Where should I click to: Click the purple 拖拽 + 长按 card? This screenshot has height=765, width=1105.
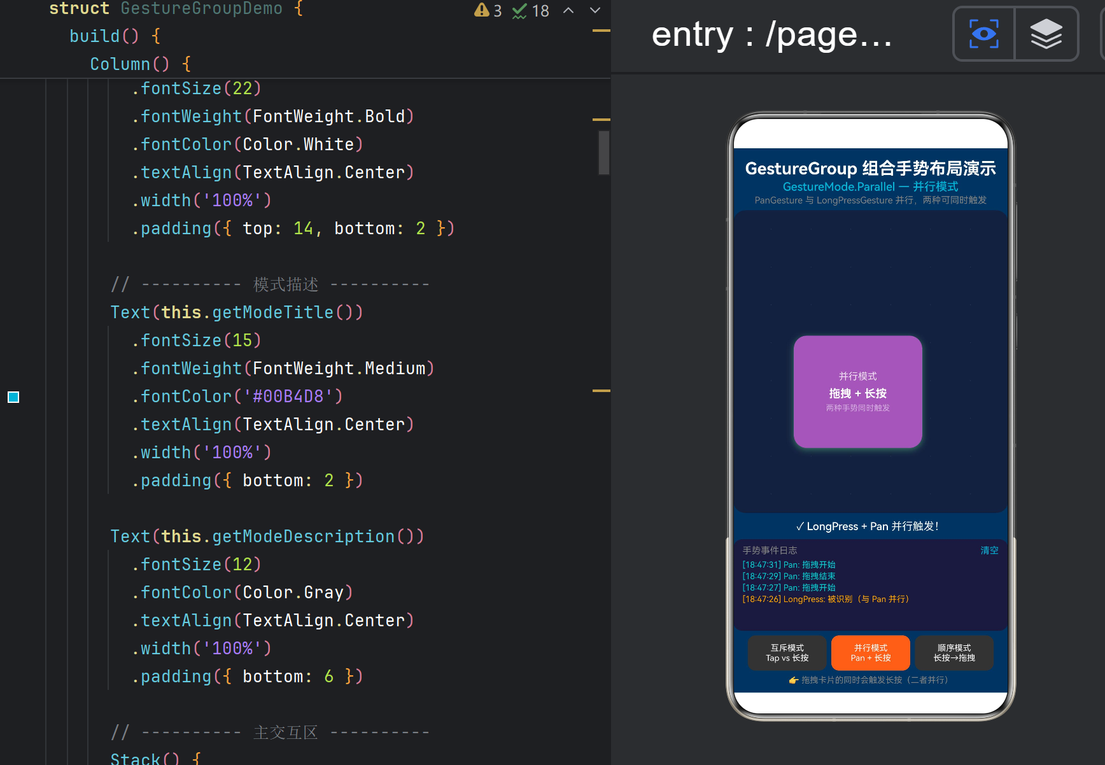pos(857,392)
